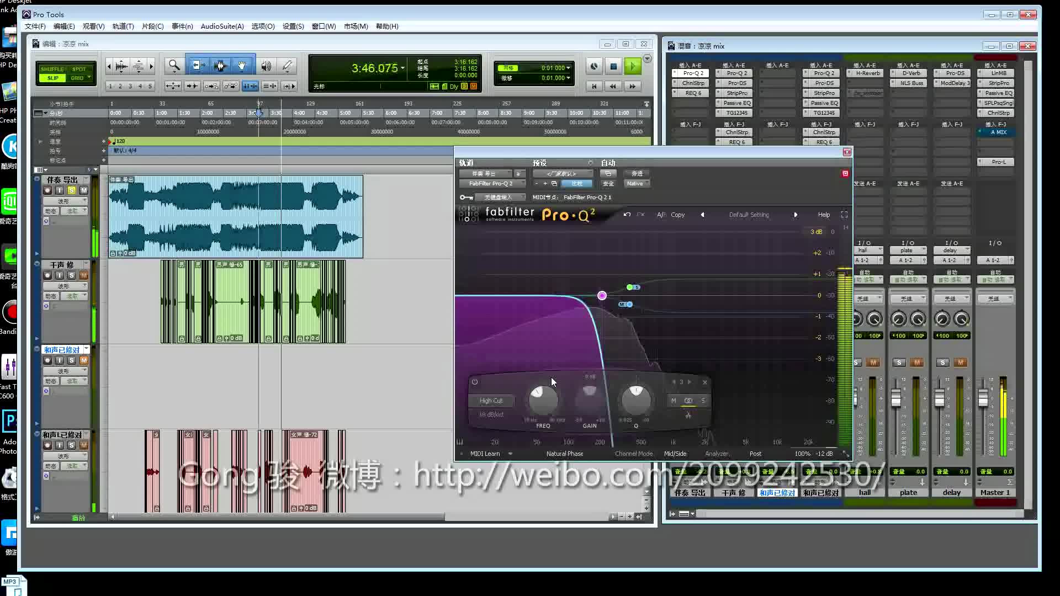Return to zero in transport
The image size is (1060, 596).
point(594,86)
